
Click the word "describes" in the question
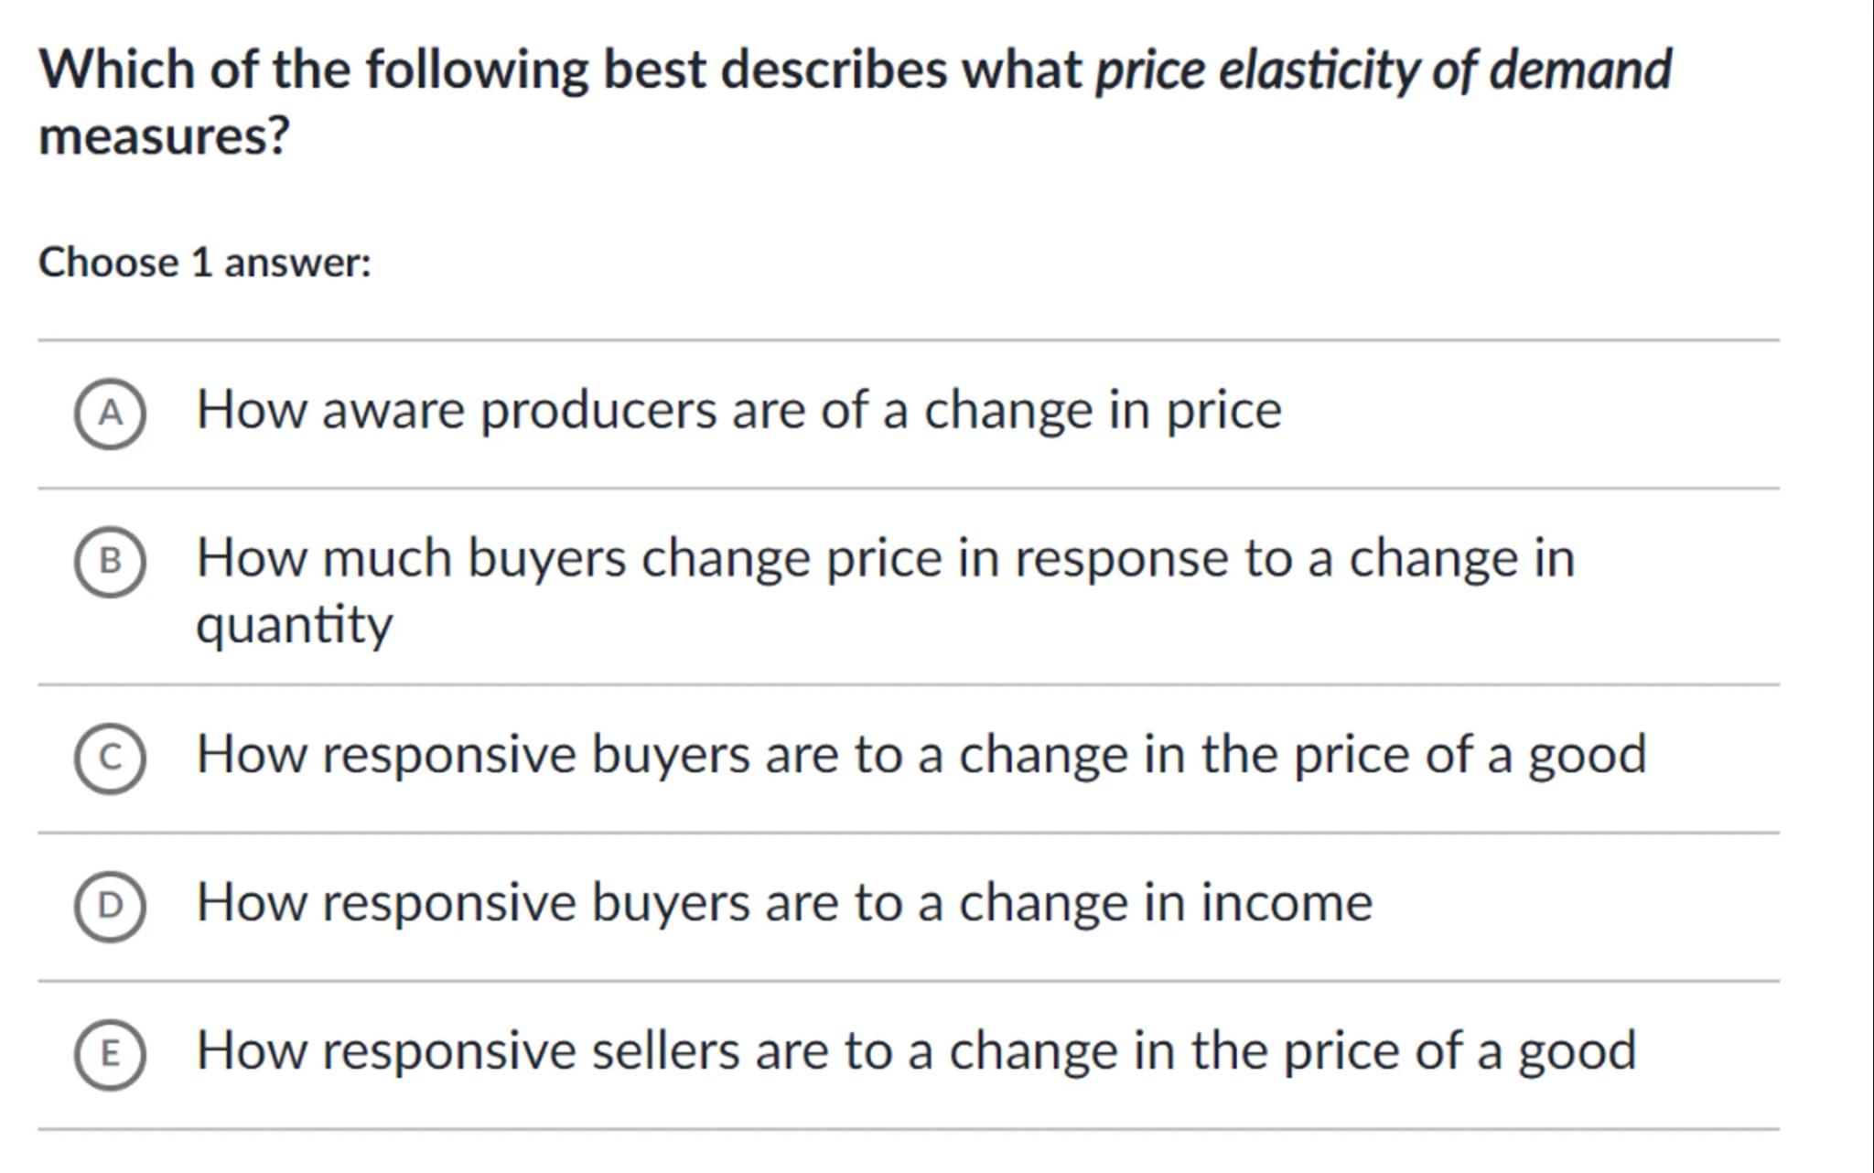[x=834, y=70]
